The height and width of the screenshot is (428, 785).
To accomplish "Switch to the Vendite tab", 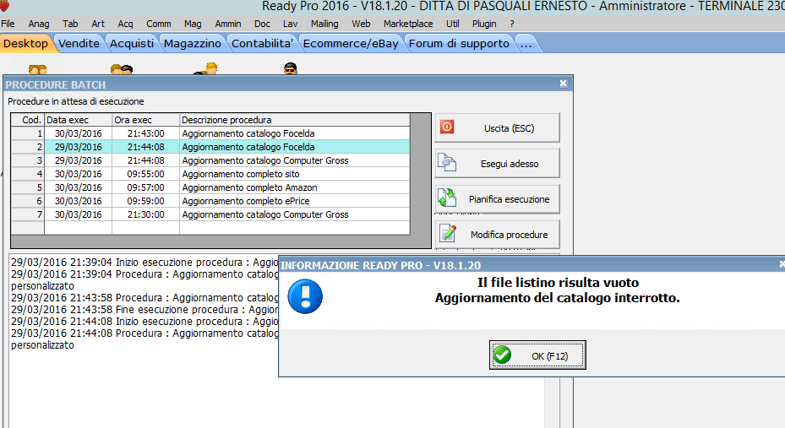I will click(x=79, y=44).
